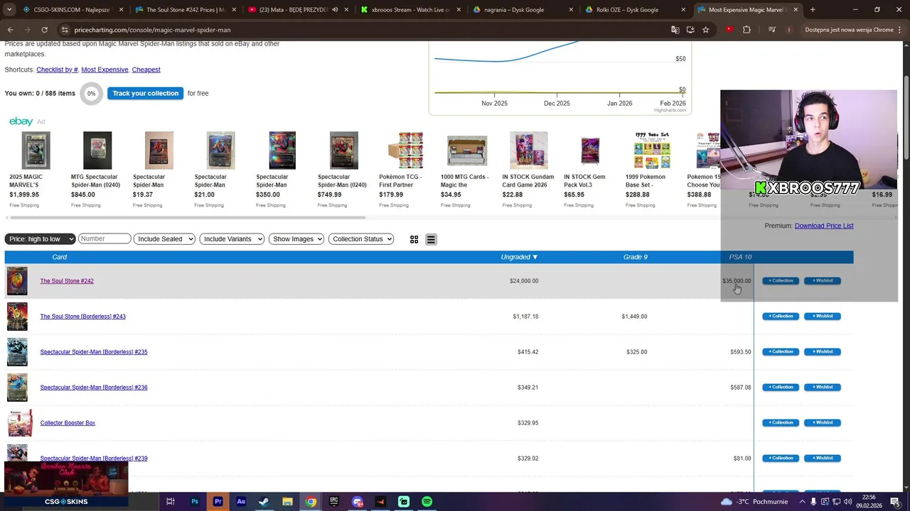The height and width of the screenshot is (511, 910).
Task: Click the Number filter input field
Action: coord(105,238)
